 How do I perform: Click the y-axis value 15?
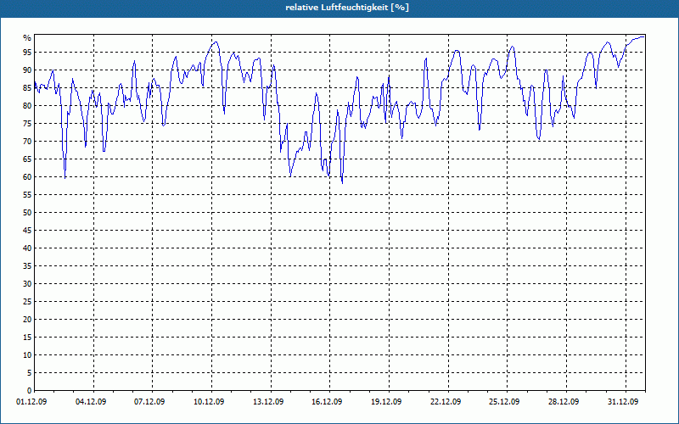(27, 337)
